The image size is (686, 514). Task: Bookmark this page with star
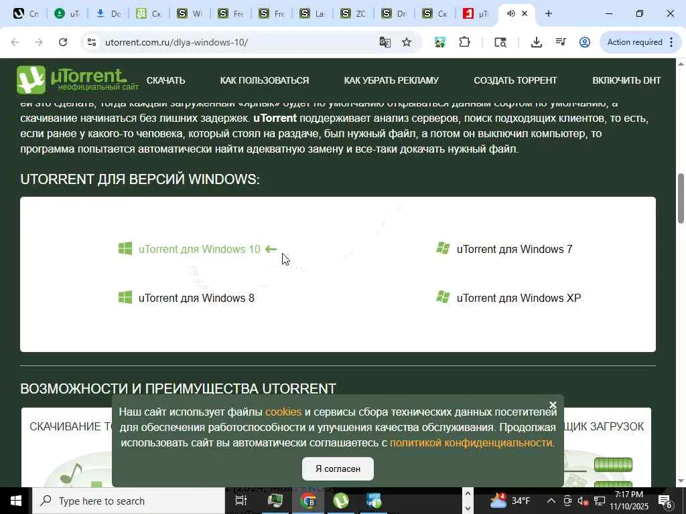click(407, 42)
